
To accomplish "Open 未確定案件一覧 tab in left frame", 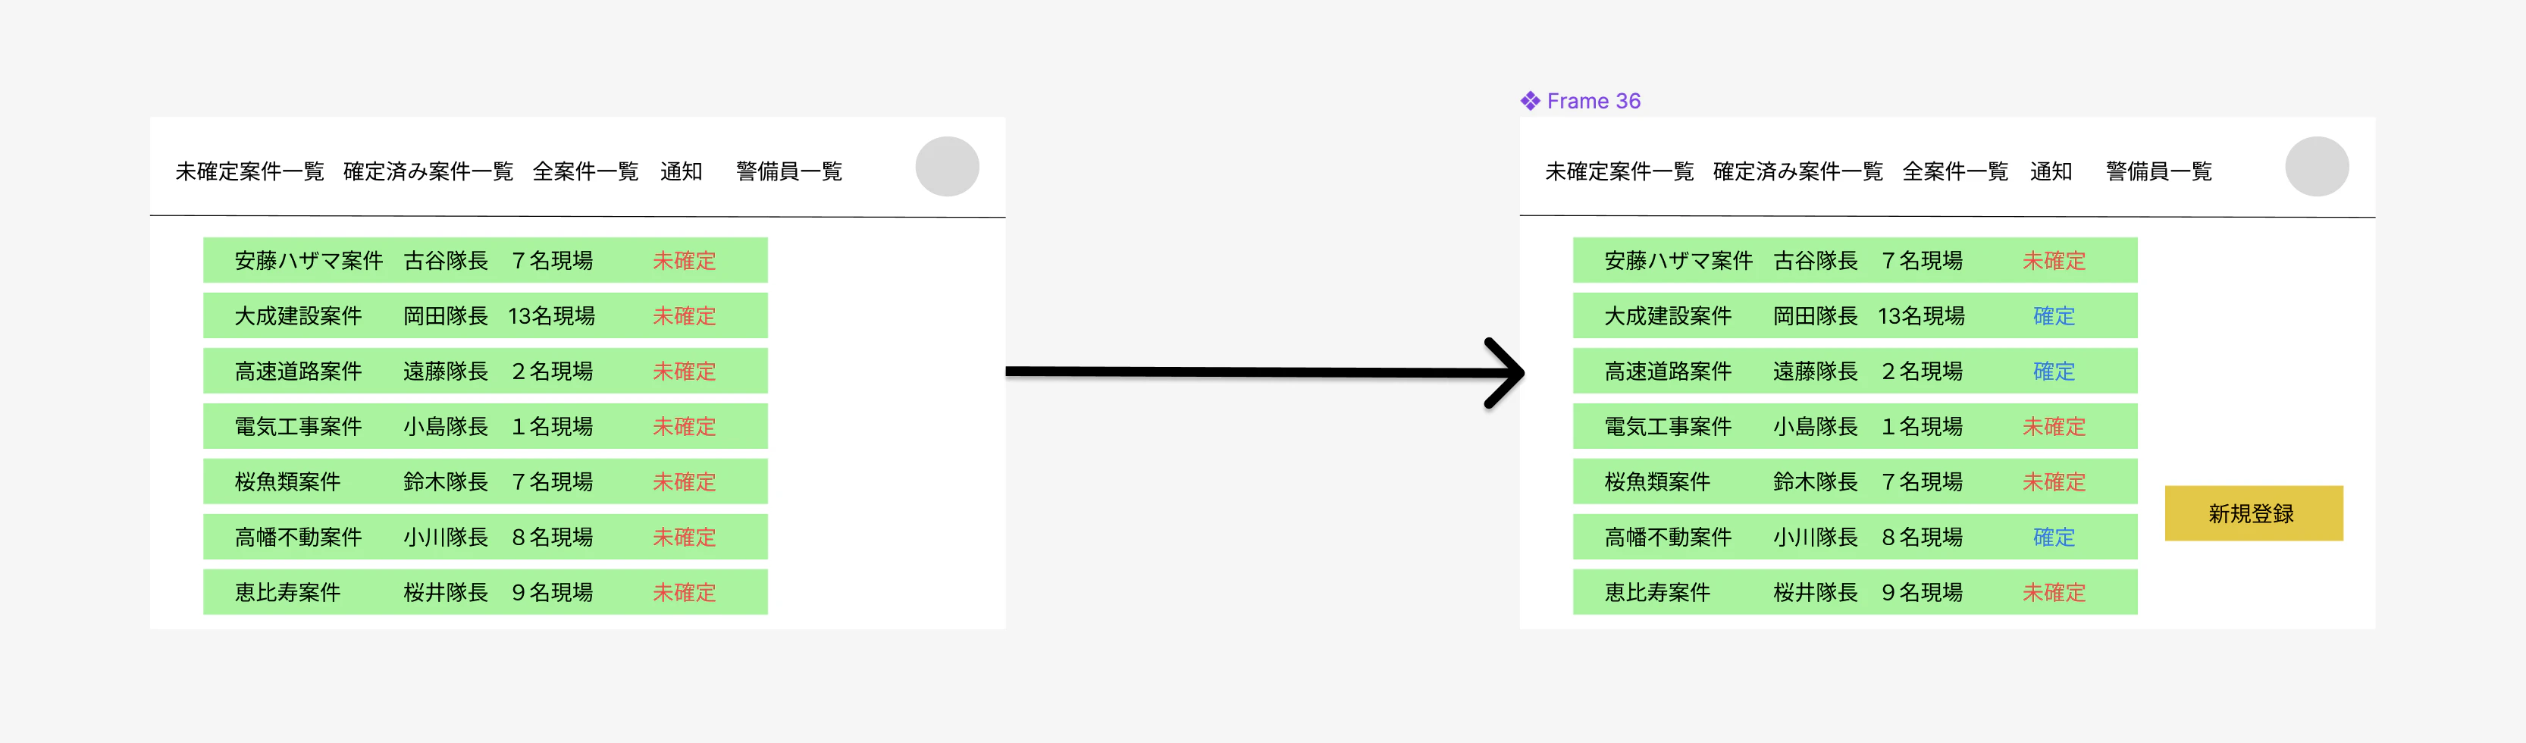I will click(x=250, y=171).
